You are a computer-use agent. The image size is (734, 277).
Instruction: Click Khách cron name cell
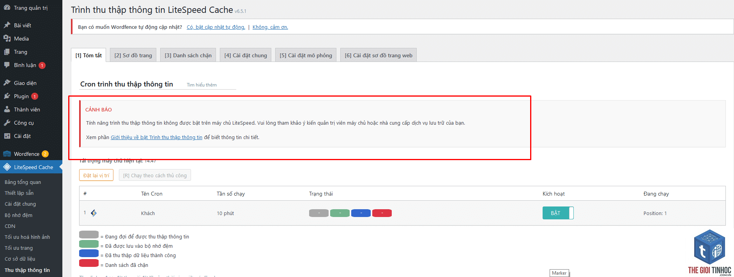click(148, 213)
